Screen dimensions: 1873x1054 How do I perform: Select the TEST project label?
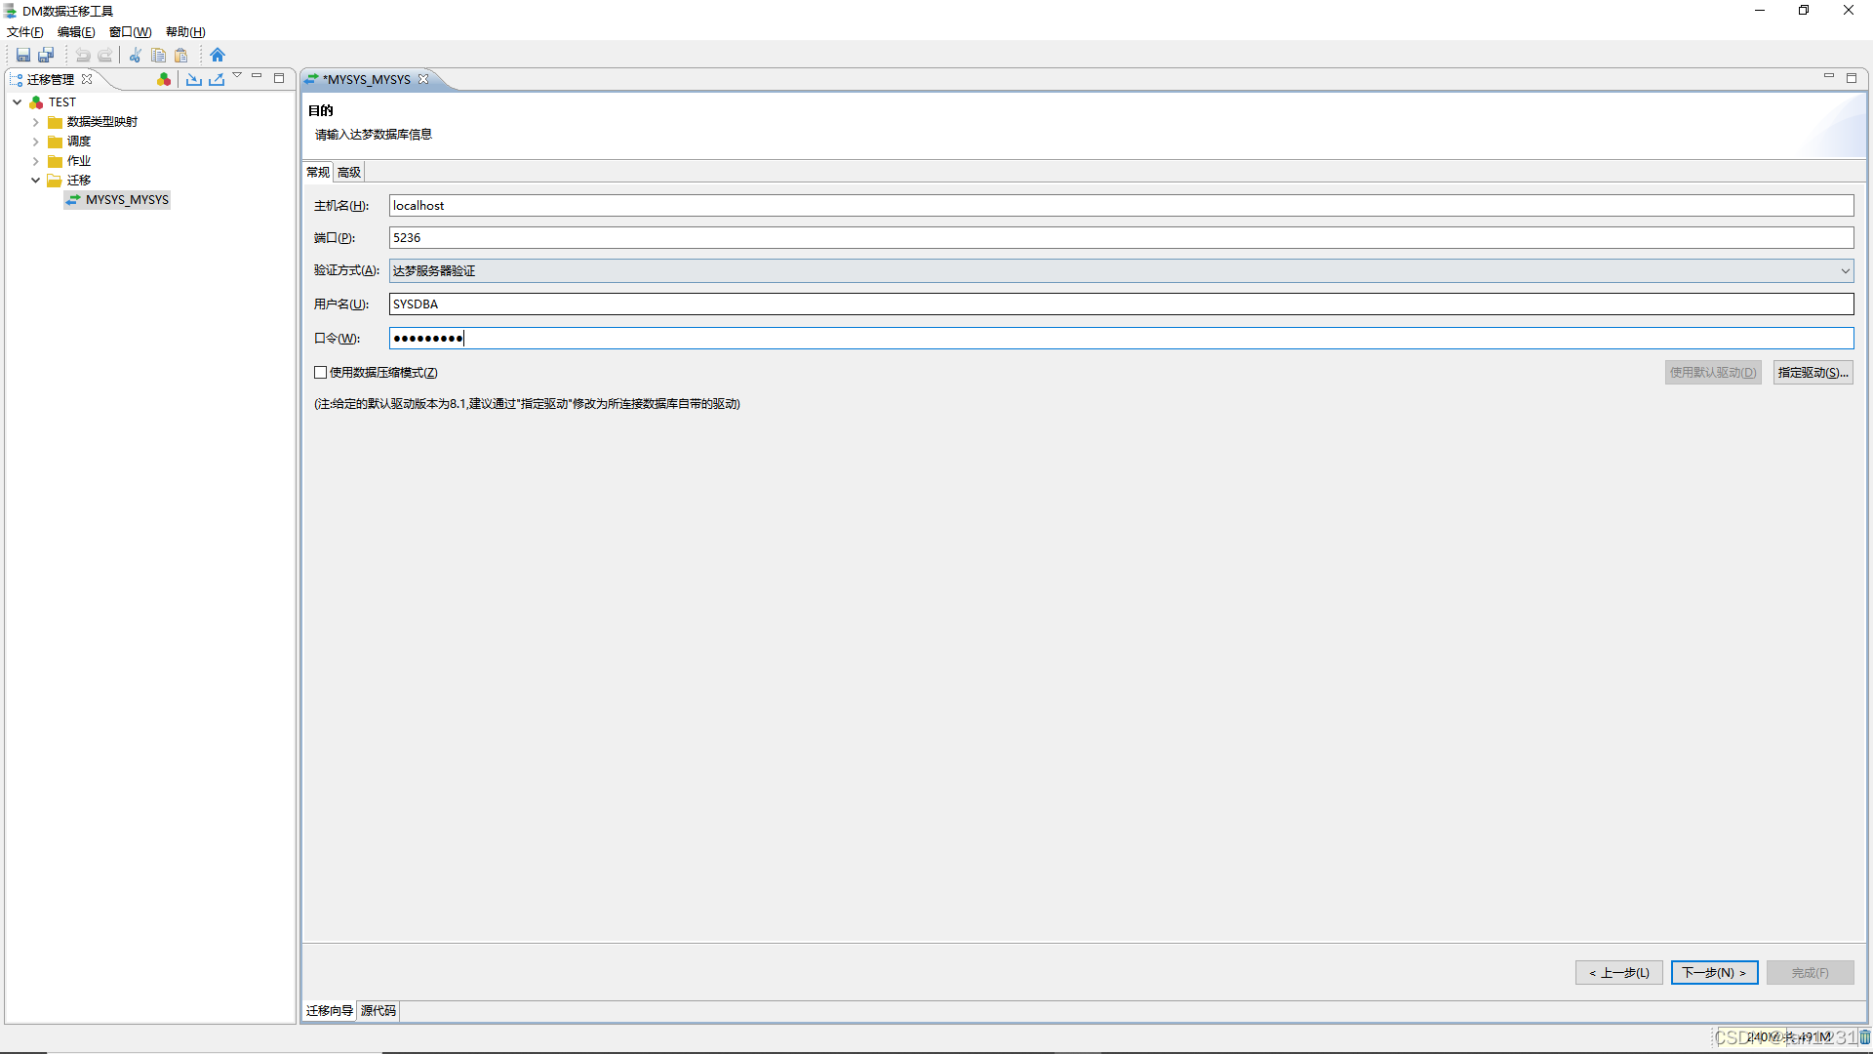click(62, 102)
